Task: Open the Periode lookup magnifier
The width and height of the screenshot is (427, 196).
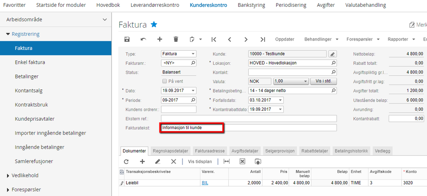Action: [x=193, y=100]
